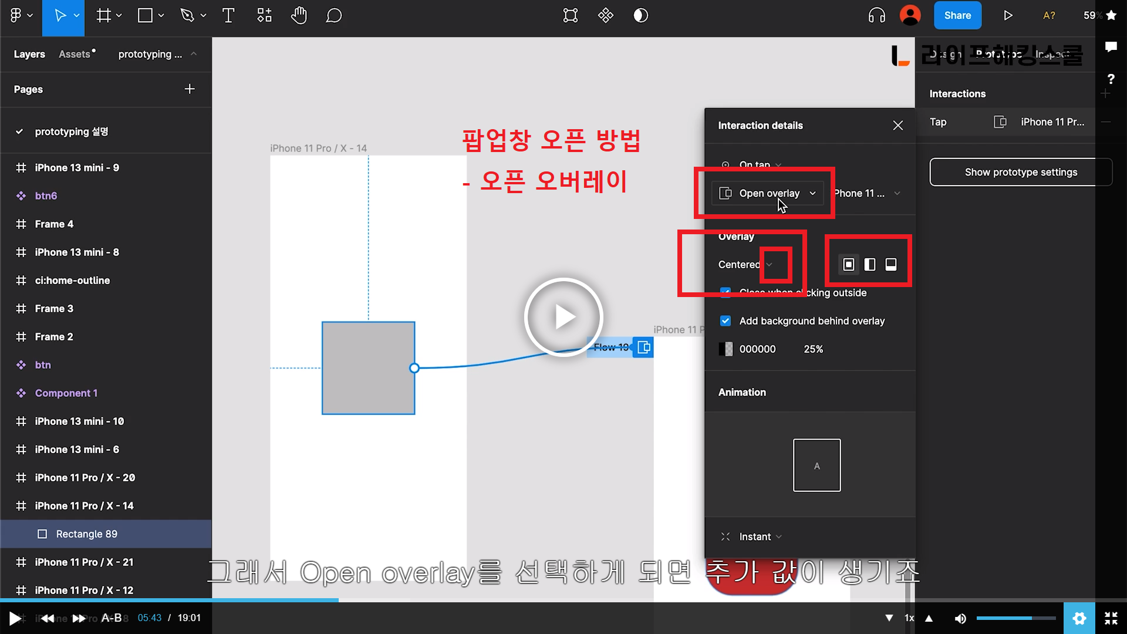Select the Hand tool
Viewport: 1127px width, 634px height.
click(x=299, y=16)
